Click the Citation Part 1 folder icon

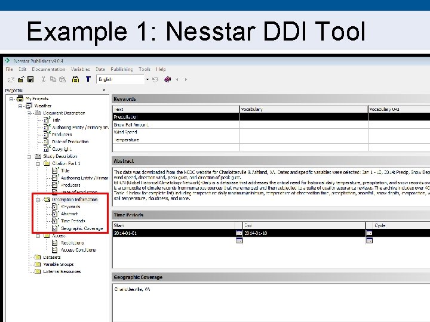point(47,163)
